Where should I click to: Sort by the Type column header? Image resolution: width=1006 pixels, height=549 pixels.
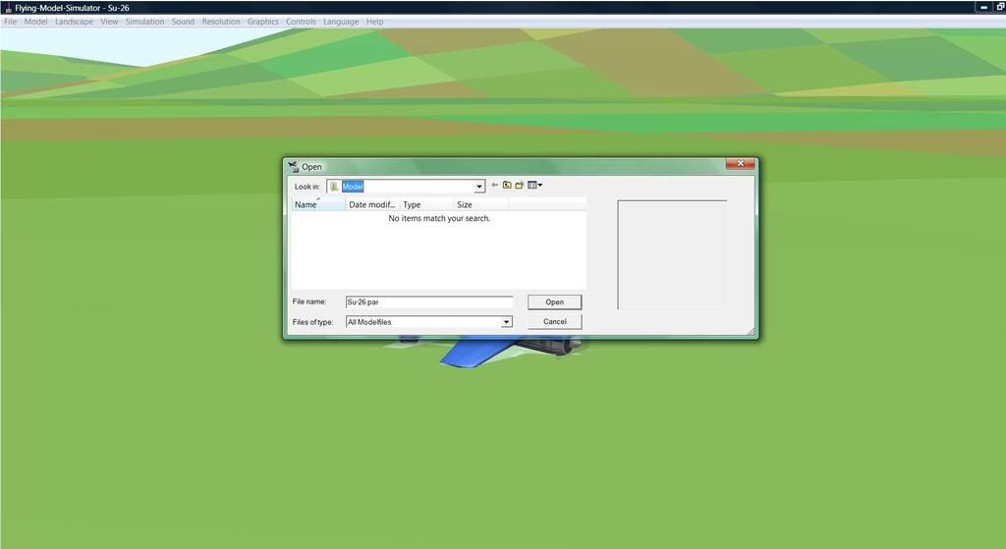pyautogui.click(x=426, y=204)
